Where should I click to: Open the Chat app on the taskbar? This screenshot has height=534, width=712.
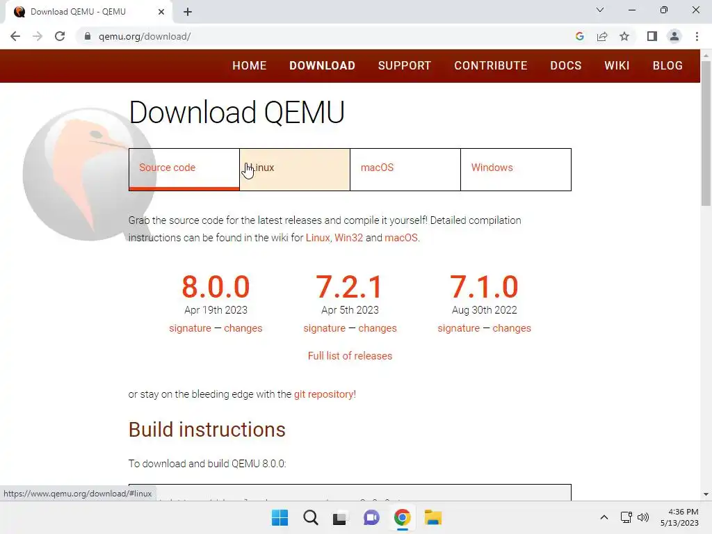pos(371,517)
